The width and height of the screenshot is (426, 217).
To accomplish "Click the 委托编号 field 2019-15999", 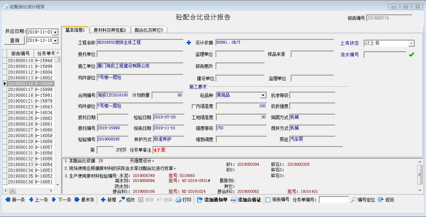I will (113, 128).
